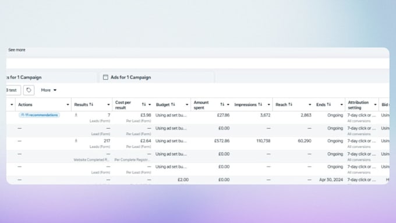Click the tag icon button beside More
396x223 pixels.
coord(29,90)
